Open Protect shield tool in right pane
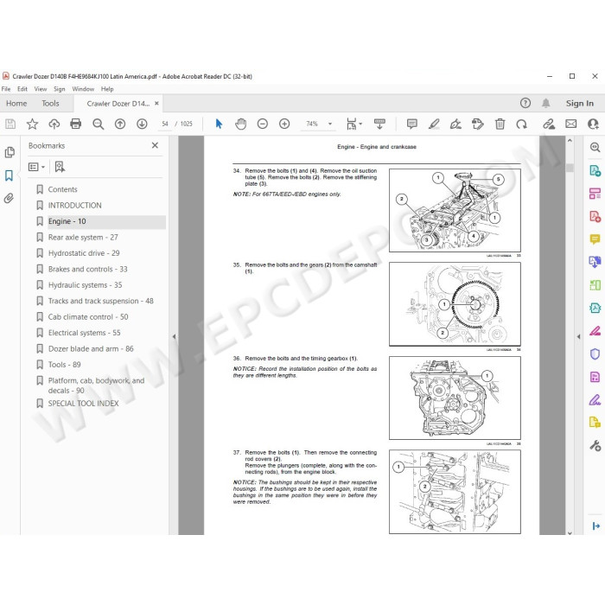The image size is (605, 605). (x=595, y=353)
